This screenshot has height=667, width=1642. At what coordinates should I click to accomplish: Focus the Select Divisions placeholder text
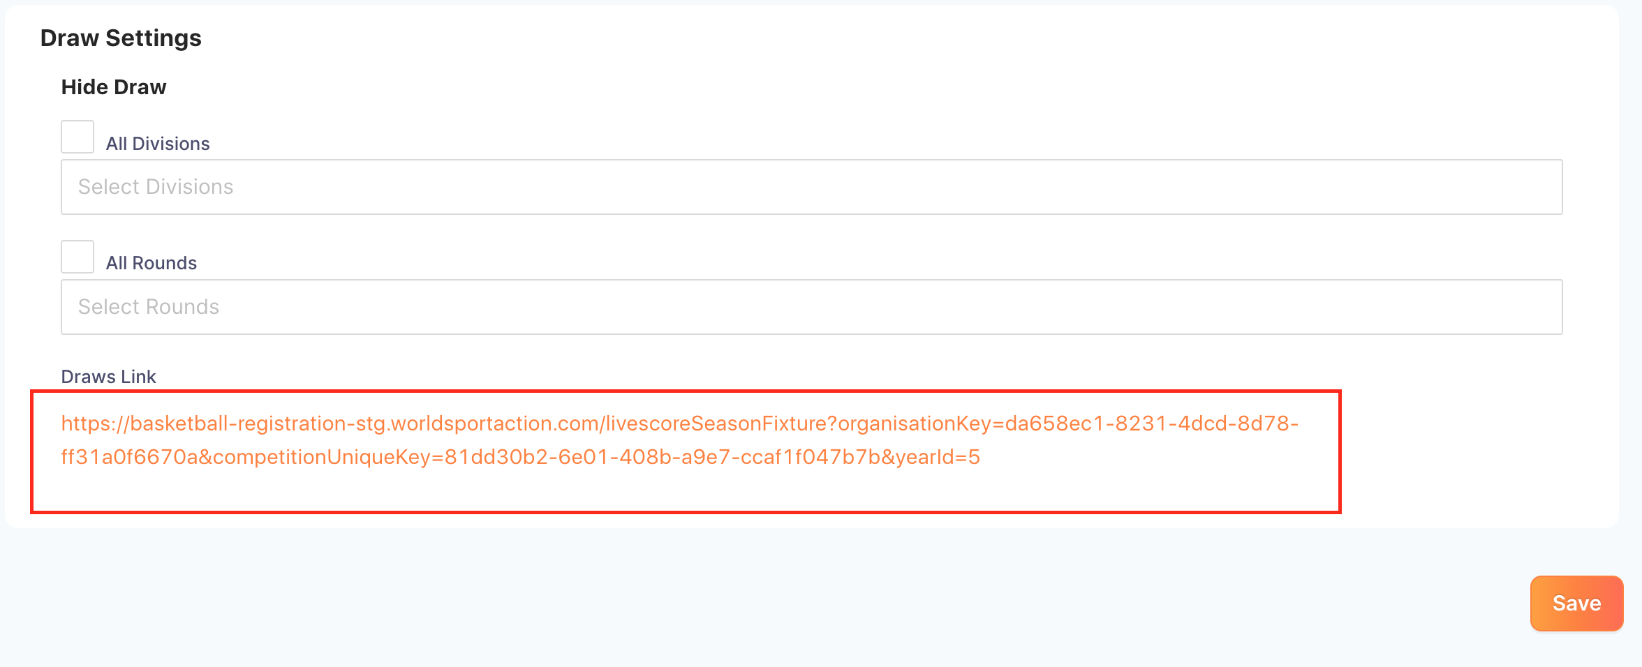coord(156,187)
